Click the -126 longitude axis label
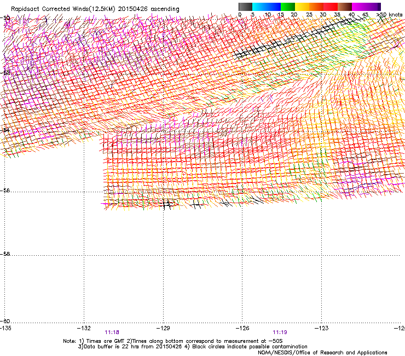The width and height of the screenshot is (405, 356). click(x=242, y=328)
